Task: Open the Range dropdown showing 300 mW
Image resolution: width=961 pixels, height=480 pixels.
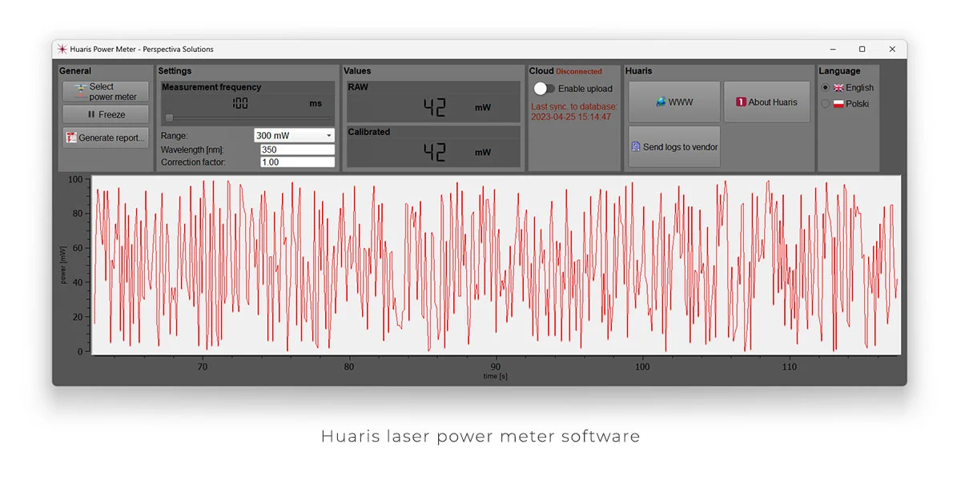Action: coord(294,136)
